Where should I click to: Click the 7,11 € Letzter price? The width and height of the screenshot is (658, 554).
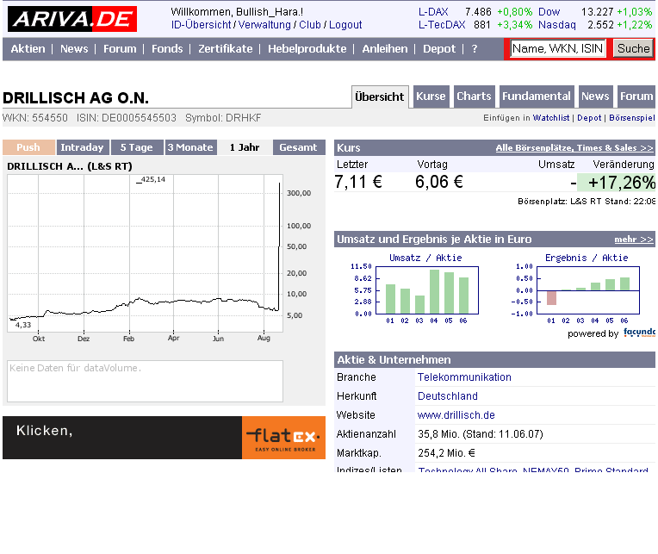[x=358, y=182]
